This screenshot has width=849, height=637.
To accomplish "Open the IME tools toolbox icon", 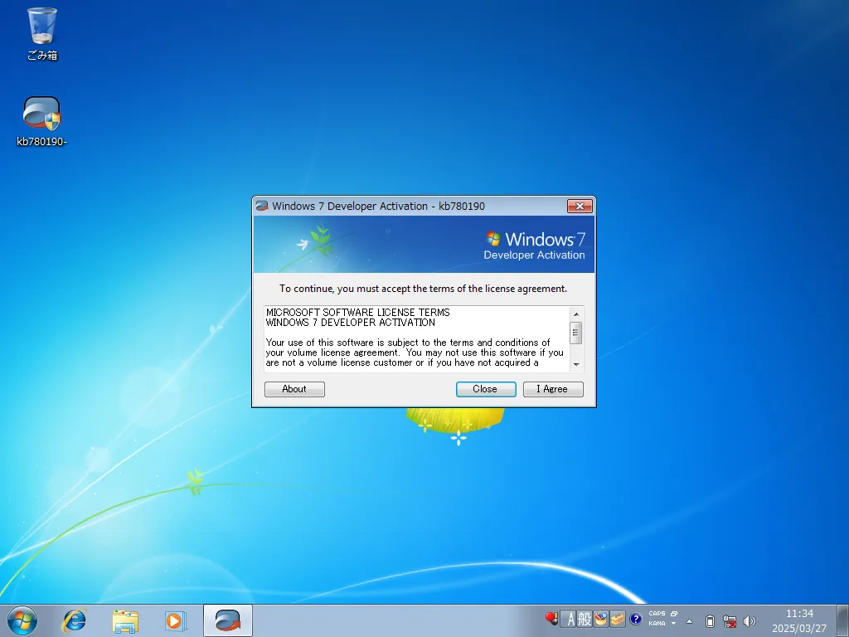I will click(618, 619).
